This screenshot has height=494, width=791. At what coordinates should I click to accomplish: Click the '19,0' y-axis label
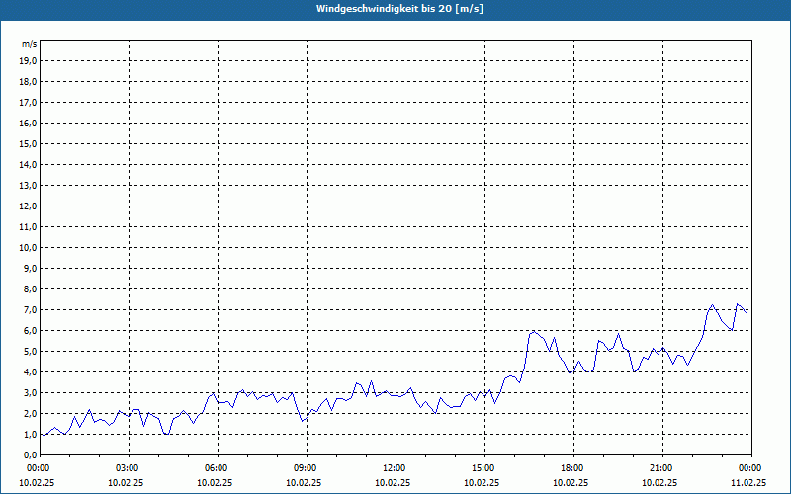tap(29, 61)
